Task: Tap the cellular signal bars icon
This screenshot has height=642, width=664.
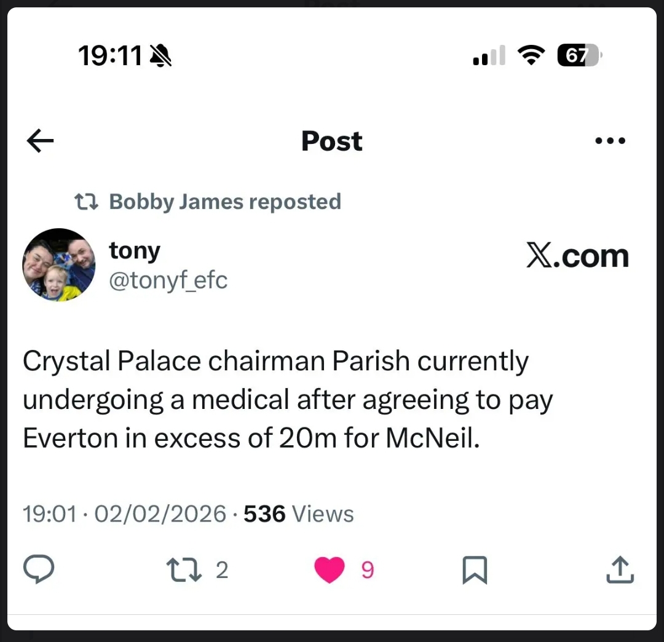Action: (489, 57)
